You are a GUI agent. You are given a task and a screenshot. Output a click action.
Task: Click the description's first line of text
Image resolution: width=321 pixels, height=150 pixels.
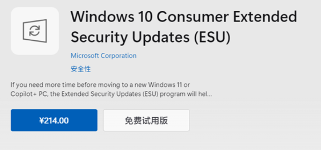100,84
